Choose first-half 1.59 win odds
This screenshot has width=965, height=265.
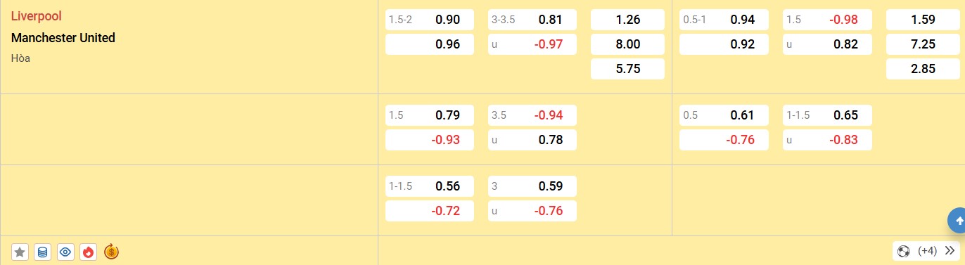[x=923, y=20]
